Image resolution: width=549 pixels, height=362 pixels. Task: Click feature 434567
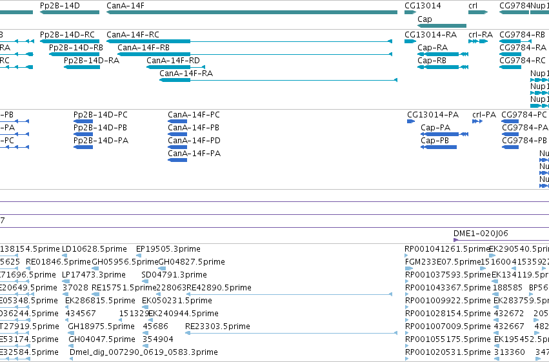click(80, 314)
